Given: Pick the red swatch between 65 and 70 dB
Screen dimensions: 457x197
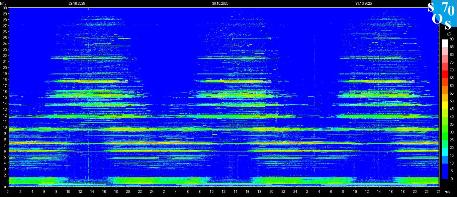Looking at the screenshot, I should click(x=445, y=74).
